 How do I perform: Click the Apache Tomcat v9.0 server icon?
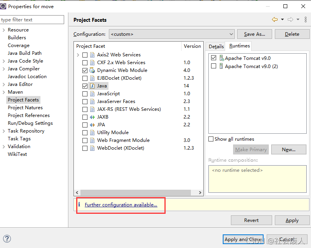[x=222, y=58]
